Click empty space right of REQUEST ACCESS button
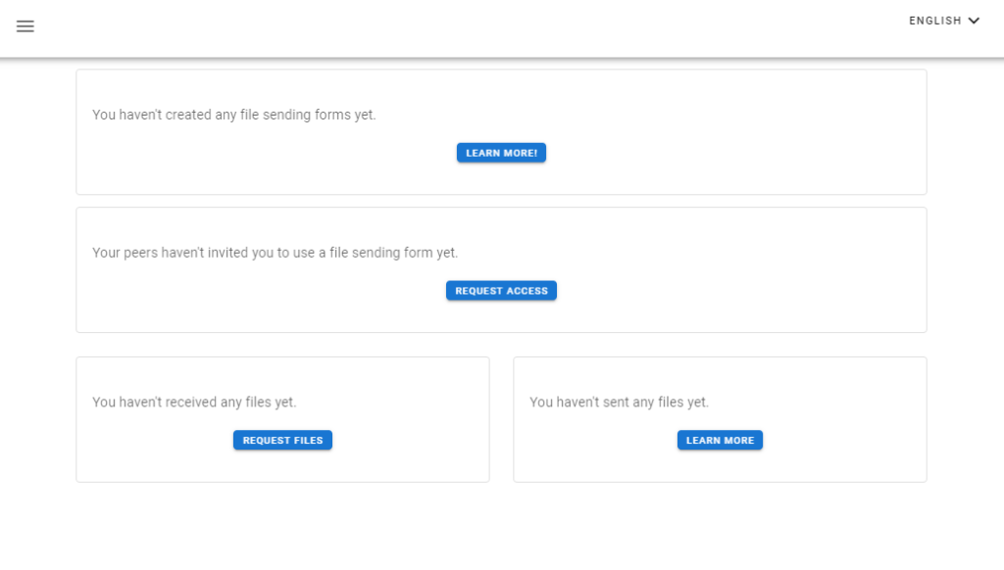This screenshot has width=1004, height=570. coord(735,291)
